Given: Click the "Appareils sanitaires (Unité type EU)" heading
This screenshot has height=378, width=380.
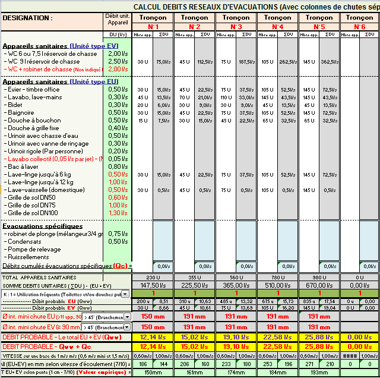Looking at the screenshot, I should 60,81.
